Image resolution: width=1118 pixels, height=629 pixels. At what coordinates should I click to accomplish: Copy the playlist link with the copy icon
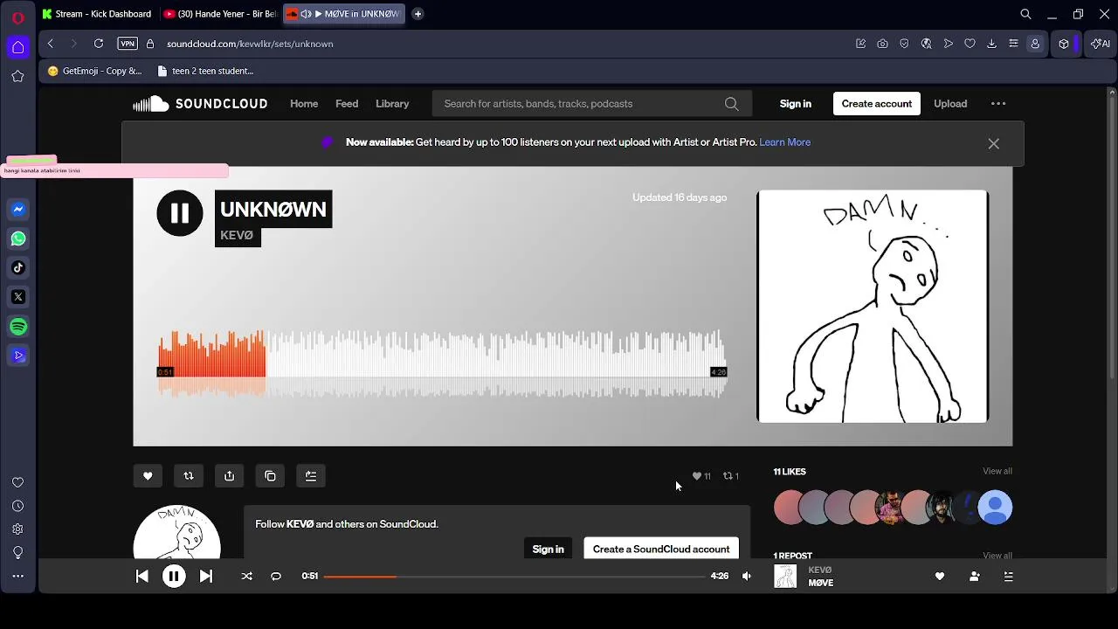click(x=270, y=476)
